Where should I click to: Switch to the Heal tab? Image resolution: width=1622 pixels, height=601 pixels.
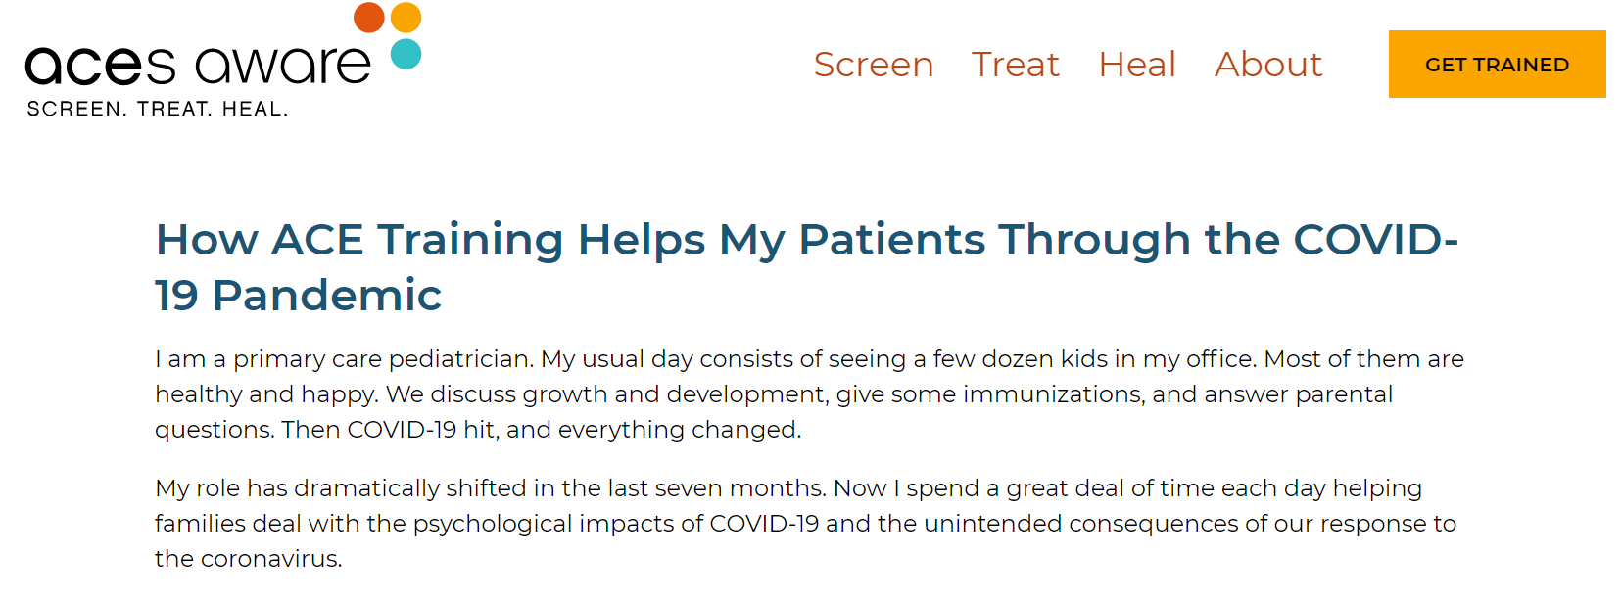(1137, 64)
